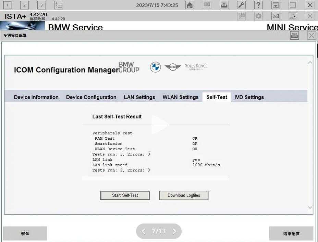Open the wrench tools icon

241,5
